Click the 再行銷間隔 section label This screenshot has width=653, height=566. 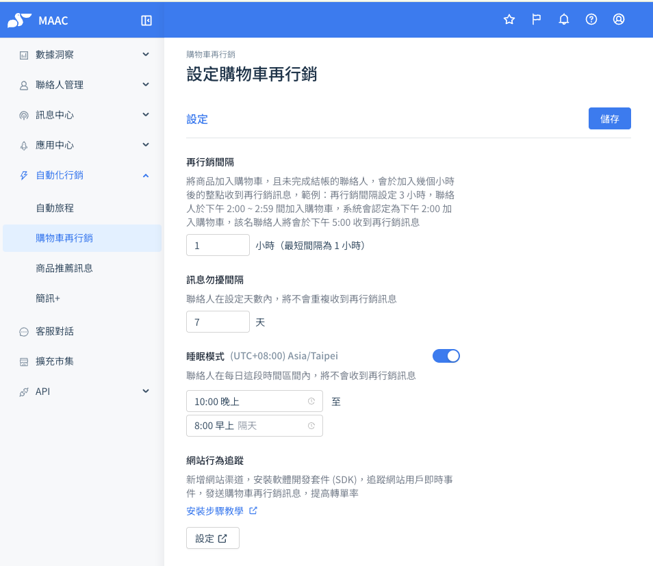click(x=210, y=162)
